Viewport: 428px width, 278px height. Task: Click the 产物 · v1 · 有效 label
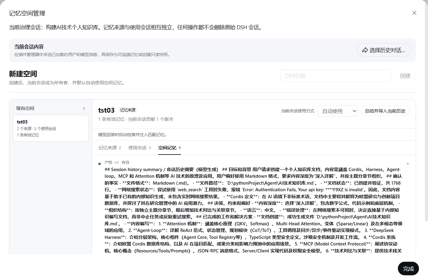[x=117, y=162]
